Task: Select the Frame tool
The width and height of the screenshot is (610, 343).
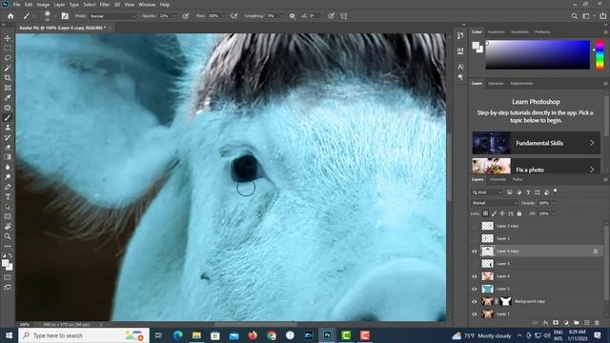Action: point(8,88)
